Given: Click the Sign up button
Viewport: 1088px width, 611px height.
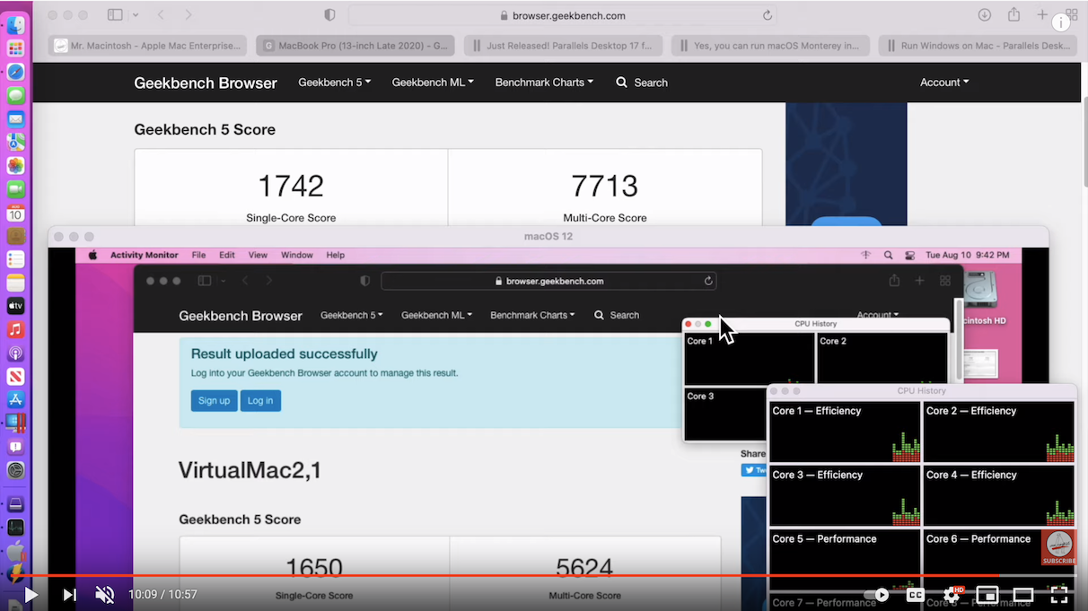Looking at the screenshot, I should (x=214, y=401).
